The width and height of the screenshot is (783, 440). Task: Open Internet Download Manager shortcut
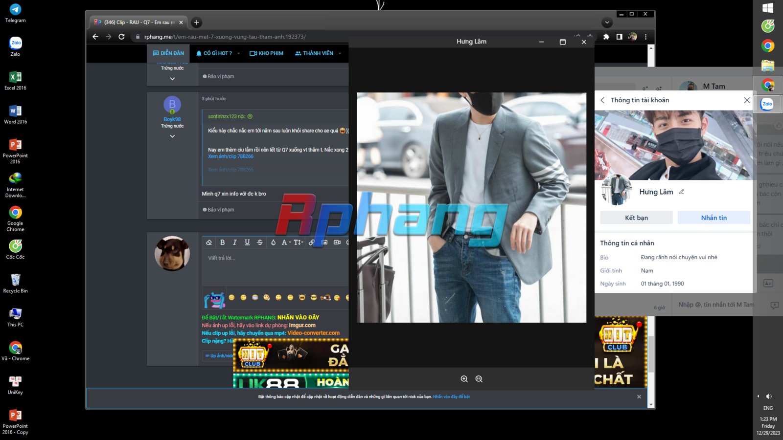pos(15,185)
